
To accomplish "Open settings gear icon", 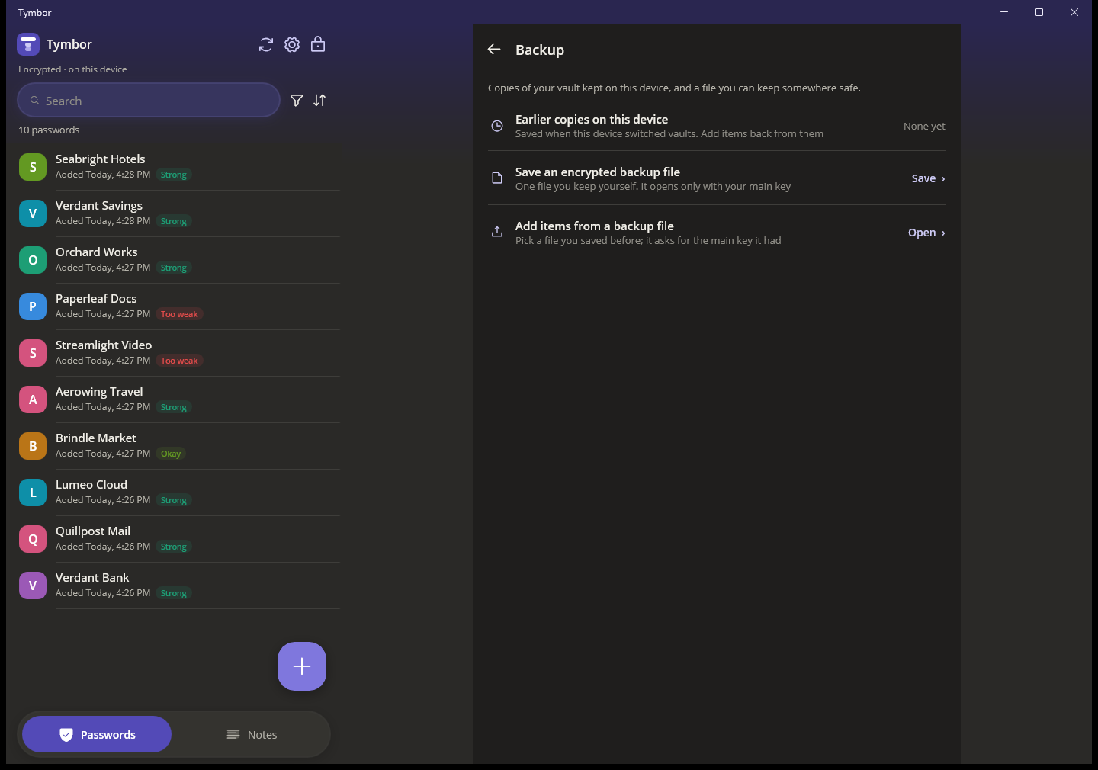I will [292, 45].
